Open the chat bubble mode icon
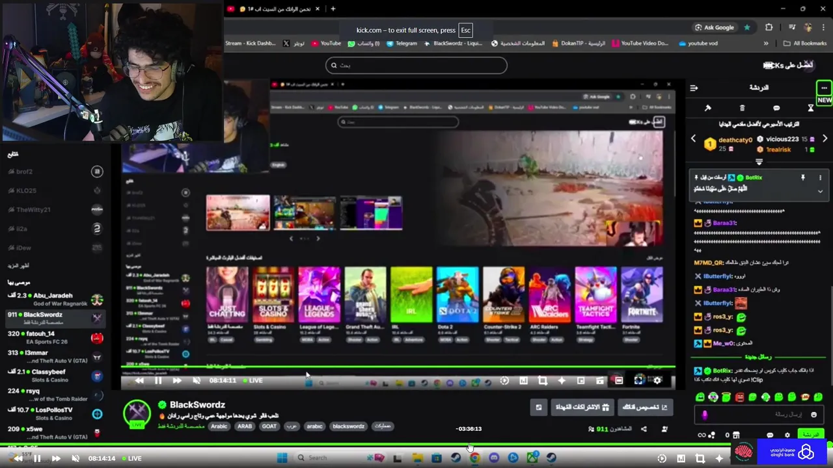This screenshot has width=833, height=468. pos(776,108)
